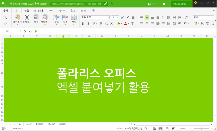Cut selection with 잘라내기 scissors
Screen dimensions: 217x131
point(27,17)
